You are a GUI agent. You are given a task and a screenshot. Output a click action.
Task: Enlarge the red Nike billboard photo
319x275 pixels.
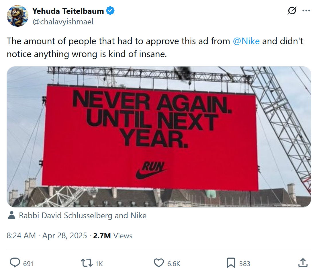[159, 136]
